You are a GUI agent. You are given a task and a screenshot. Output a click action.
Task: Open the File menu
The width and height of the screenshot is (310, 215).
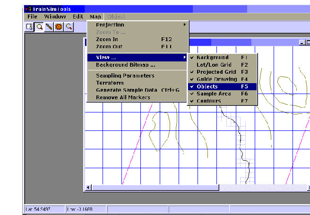pos(32,17)
